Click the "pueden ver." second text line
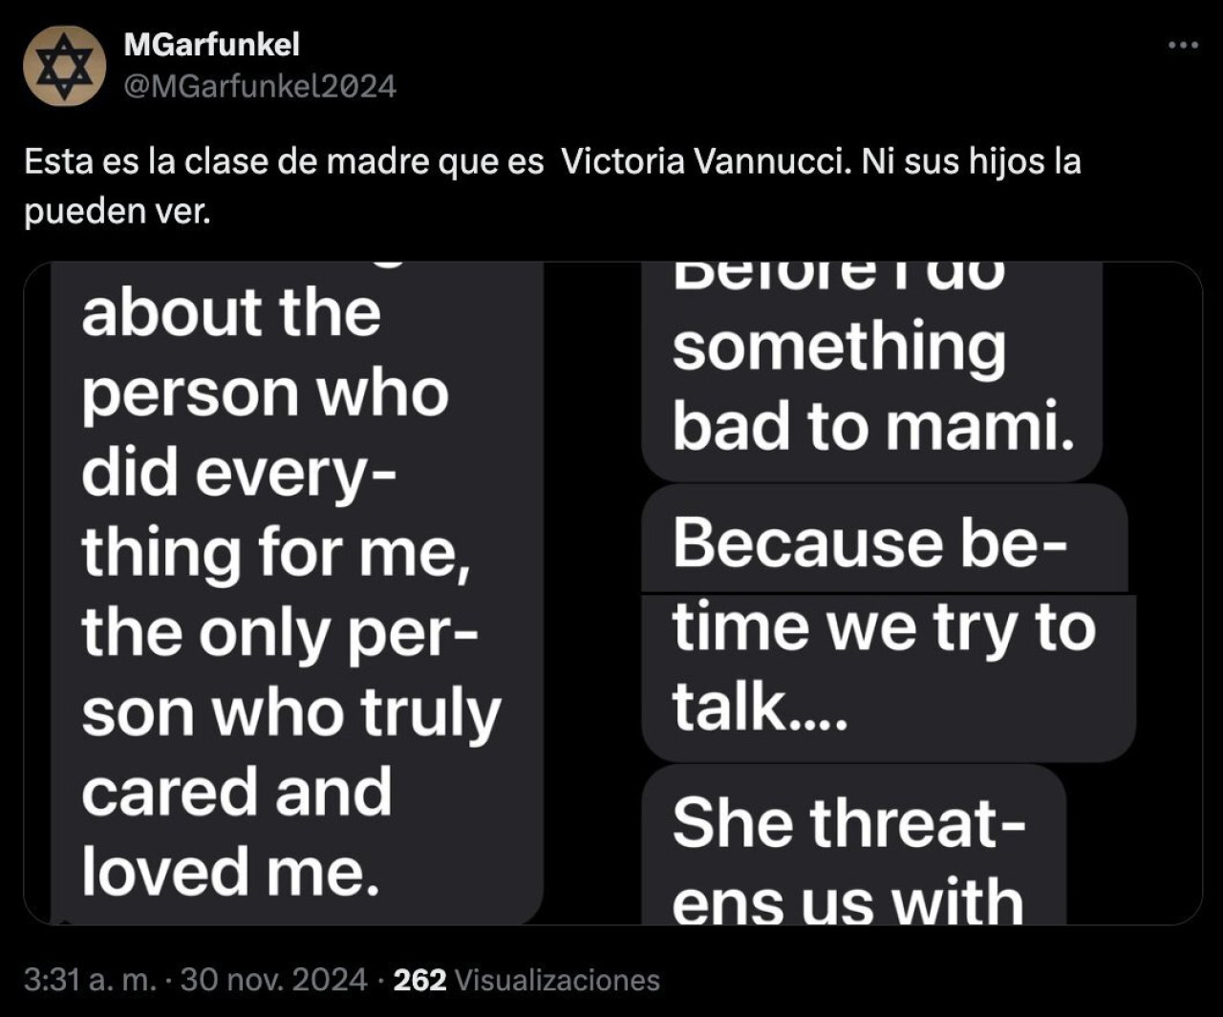Viewport: 1223px width, 1017px height. coord(117,211)
